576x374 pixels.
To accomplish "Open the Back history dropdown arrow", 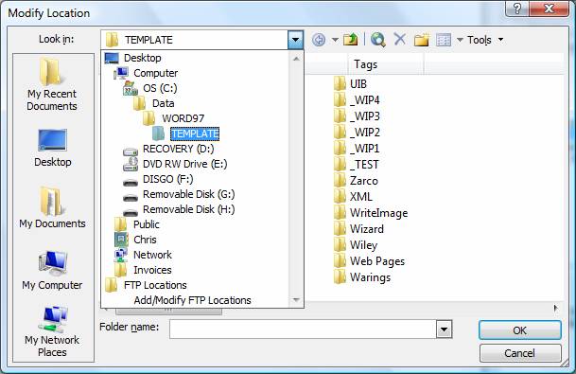I will coord(335,40).
